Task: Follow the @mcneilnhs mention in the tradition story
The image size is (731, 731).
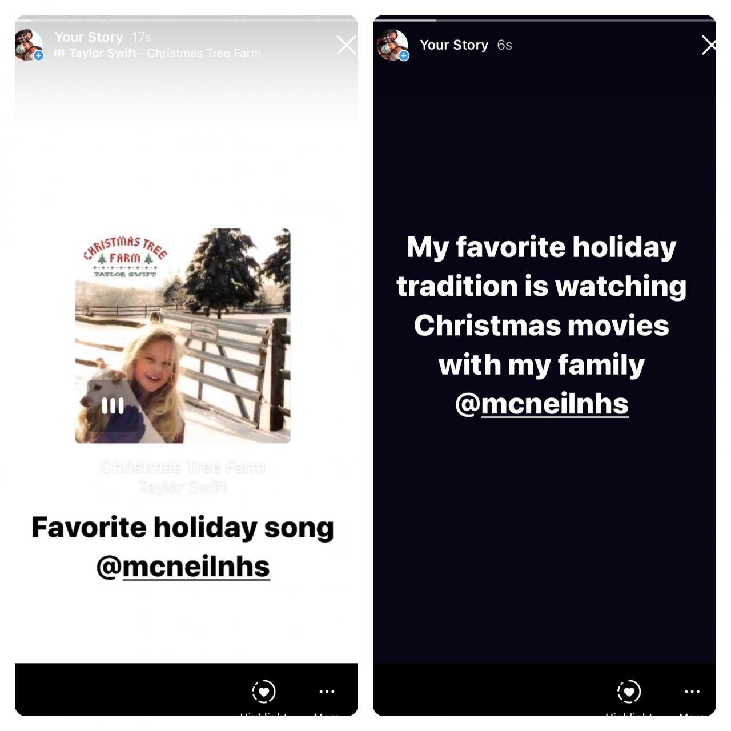Action: [x=542, y=404]
